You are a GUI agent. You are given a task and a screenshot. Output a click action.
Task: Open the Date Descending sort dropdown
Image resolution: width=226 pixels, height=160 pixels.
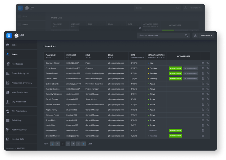[x=137, y=58]
